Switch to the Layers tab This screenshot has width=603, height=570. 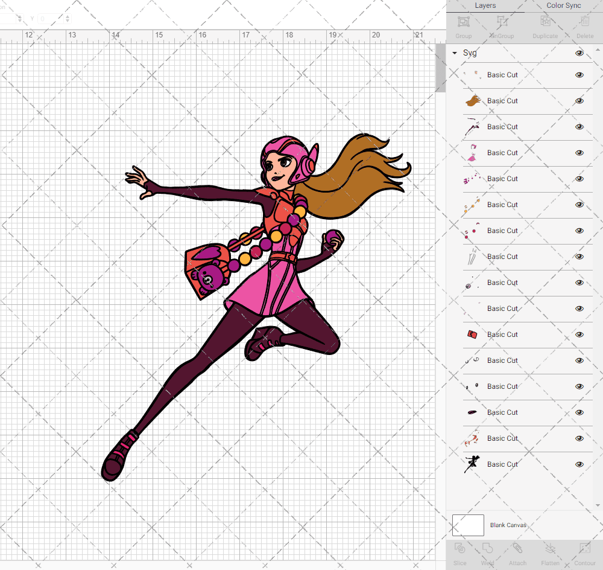click(485, 6)
